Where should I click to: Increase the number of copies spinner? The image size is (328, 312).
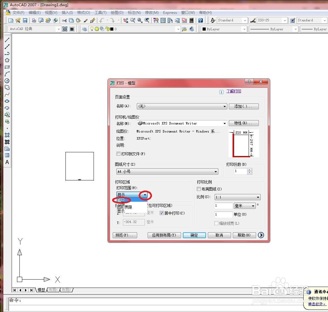click(249, 170)
